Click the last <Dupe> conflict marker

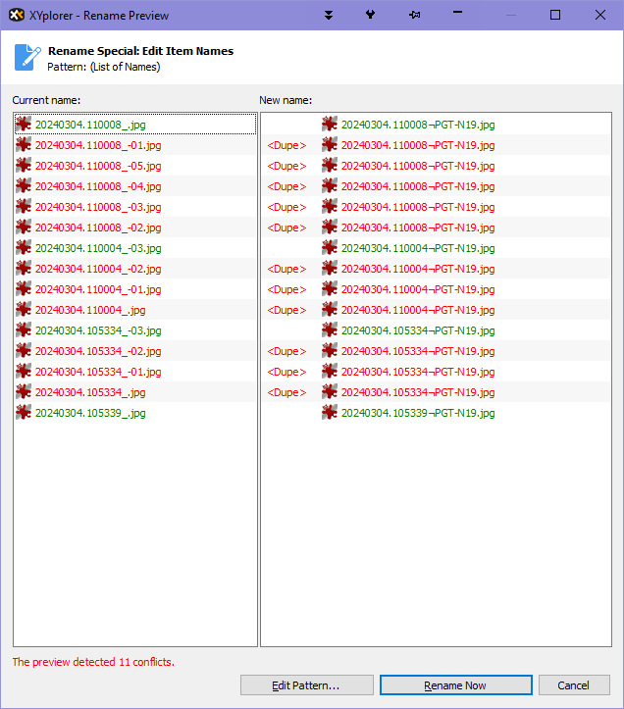(286, 392)
